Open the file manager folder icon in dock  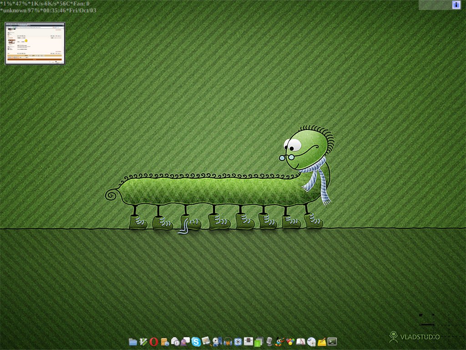point(132,342)
